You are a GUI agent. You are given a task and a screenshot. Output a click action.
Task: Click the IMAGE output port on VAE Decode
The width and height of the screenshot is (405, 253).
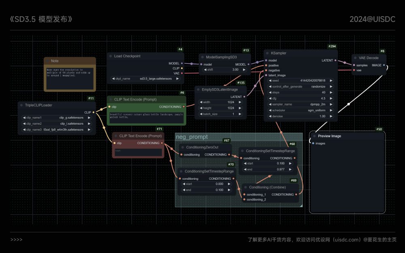(384, 65)
